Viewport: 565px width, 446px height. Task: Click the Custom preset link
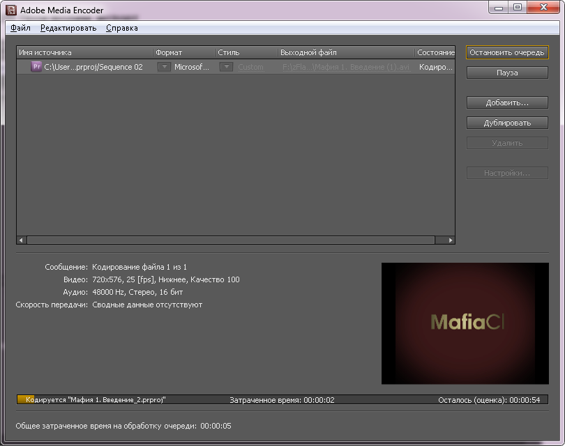click(251, 67)
